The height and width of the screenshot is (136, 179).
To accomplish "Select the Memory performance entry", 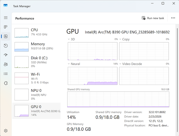I will [36, 47].
